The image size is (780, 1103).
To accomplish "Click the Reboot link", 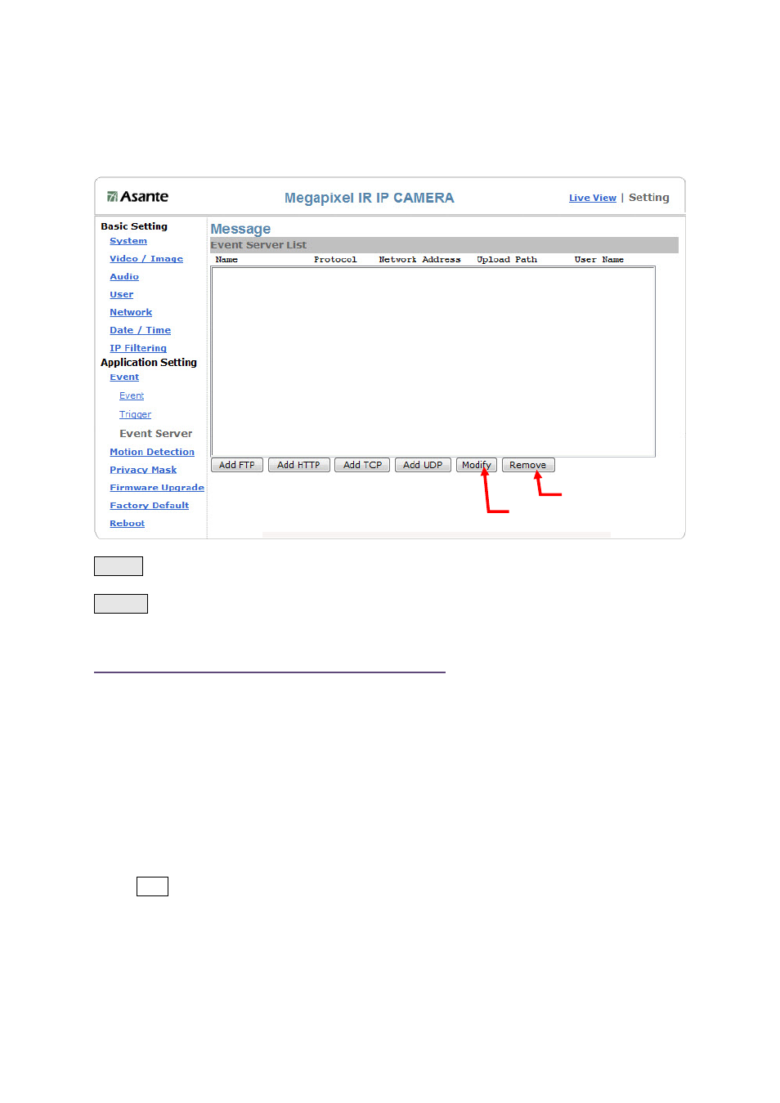I will pyautogui.click(x=128, y=524).
